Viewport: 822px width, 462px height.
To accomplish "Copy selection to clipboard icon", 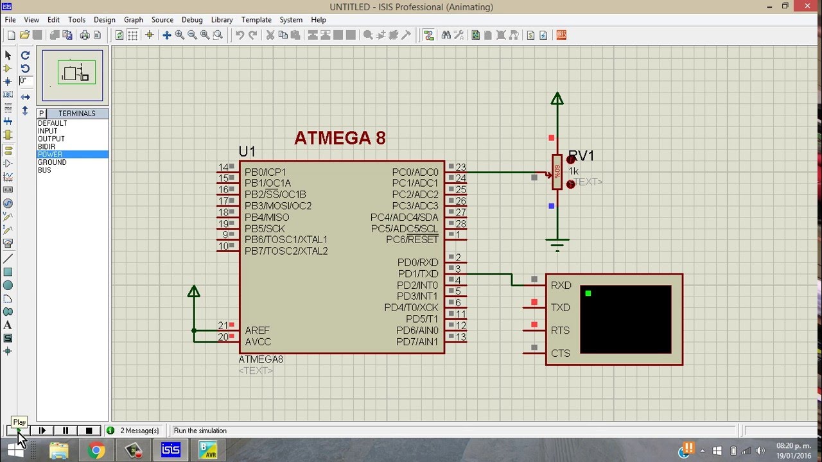I will click(283, 35).
